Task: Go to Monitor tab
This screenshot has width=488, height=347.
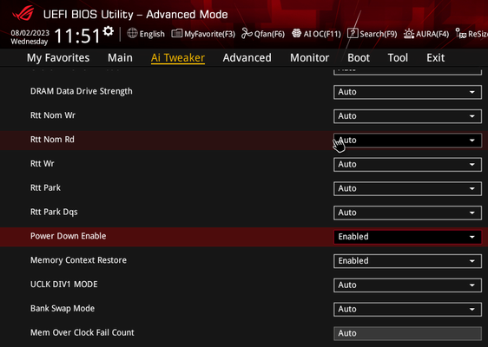Action: [x=310, y=58]
